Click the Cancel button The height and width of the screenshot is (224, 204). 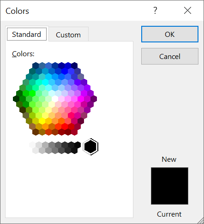(170, 56)
